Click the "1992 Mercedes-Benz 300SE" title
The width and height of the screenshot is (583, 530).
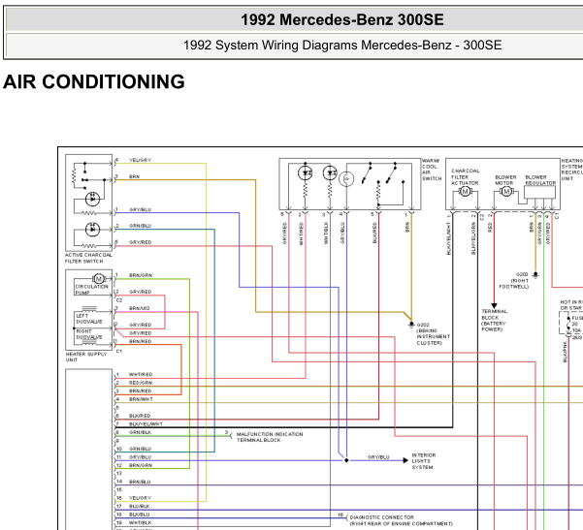pyautogui.click(x=342, y=19)
